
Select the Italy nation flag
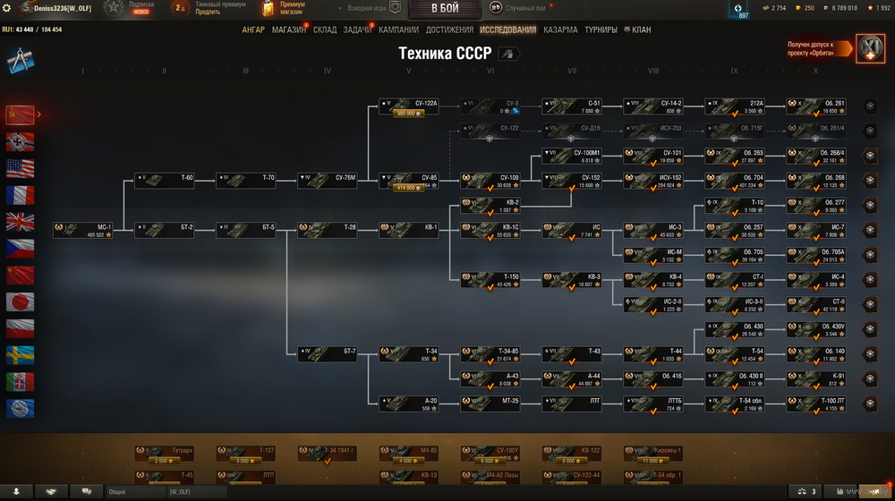point(20,382)
